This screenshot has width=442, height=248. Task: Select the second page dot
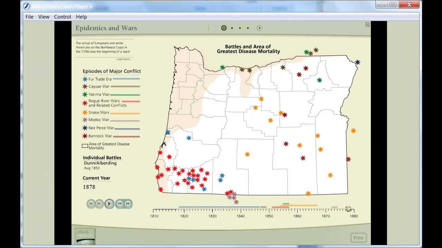point(232,28)
